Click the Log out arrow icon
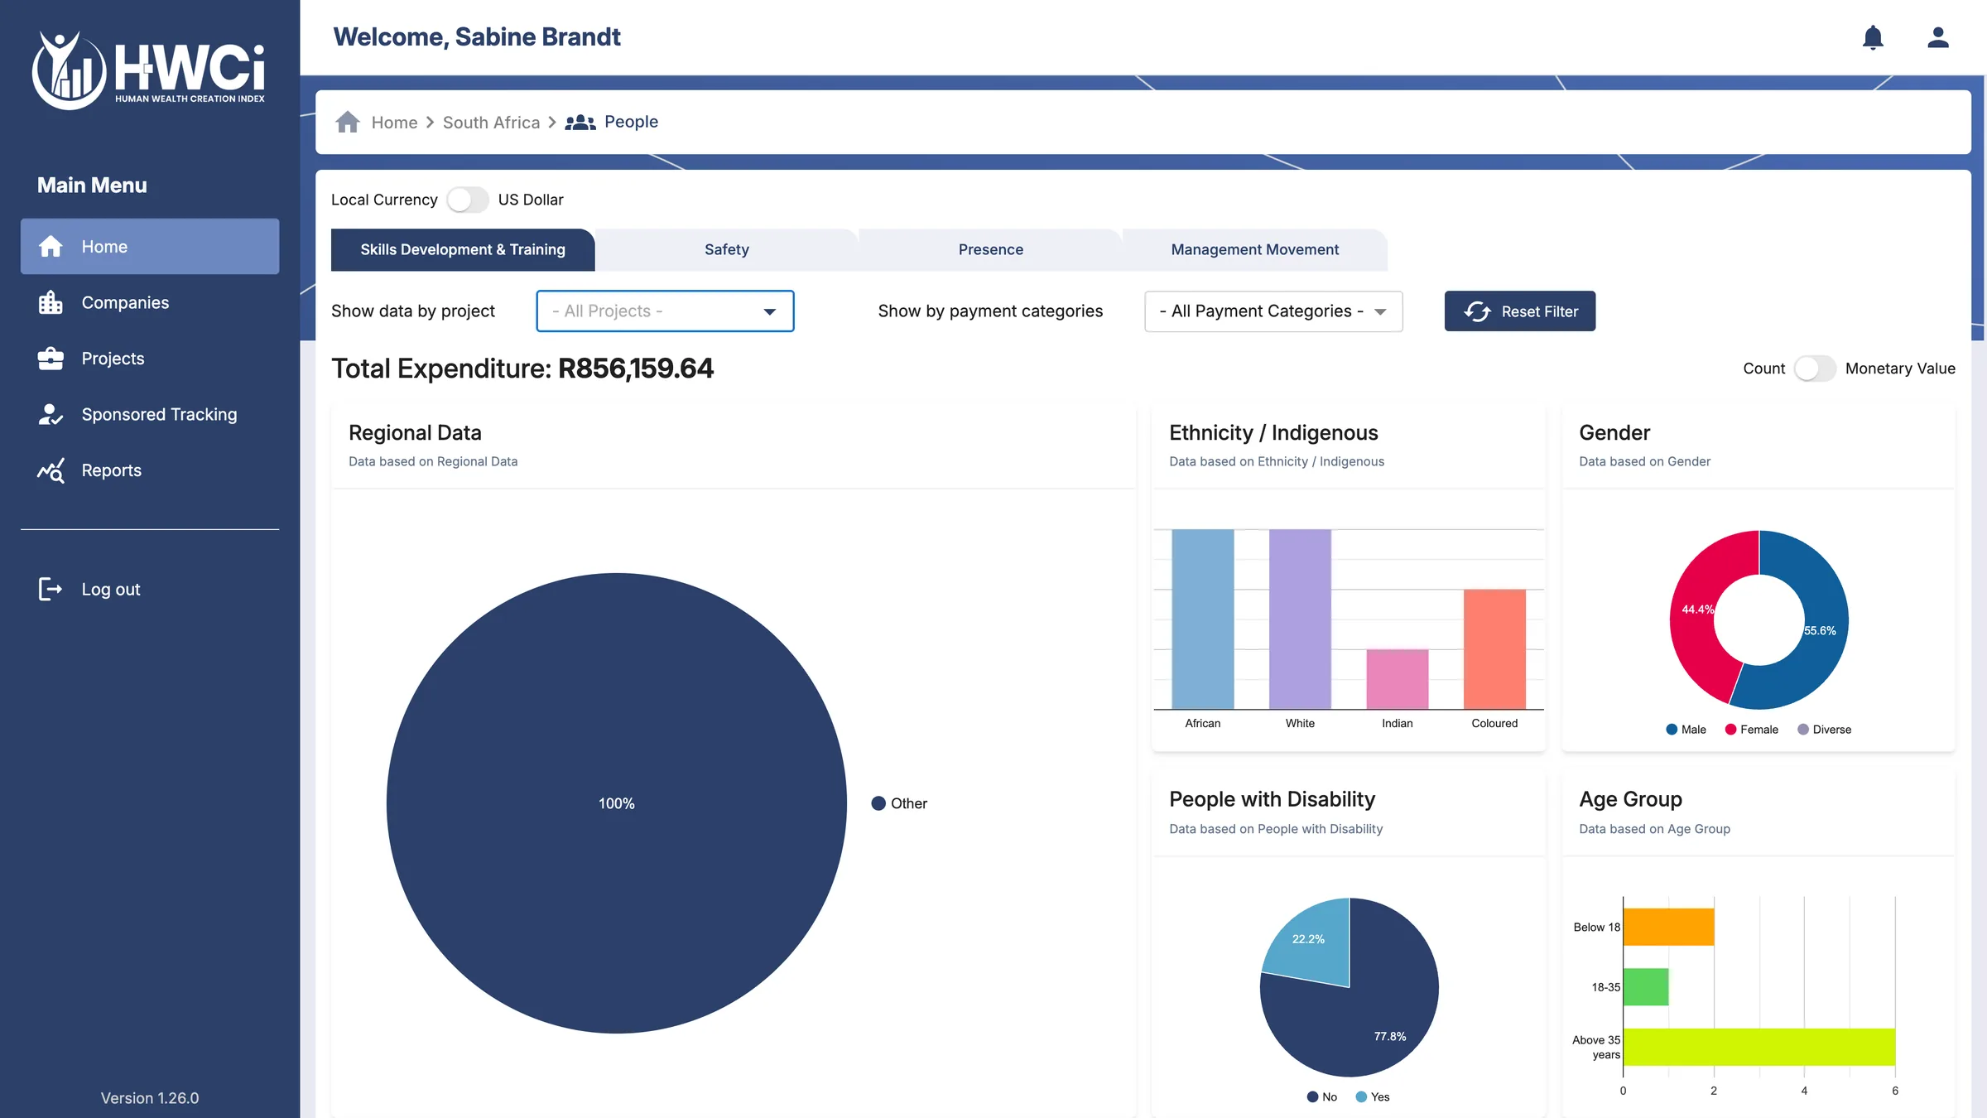Screen dimensions: 1987x1118 pos(51,589)
